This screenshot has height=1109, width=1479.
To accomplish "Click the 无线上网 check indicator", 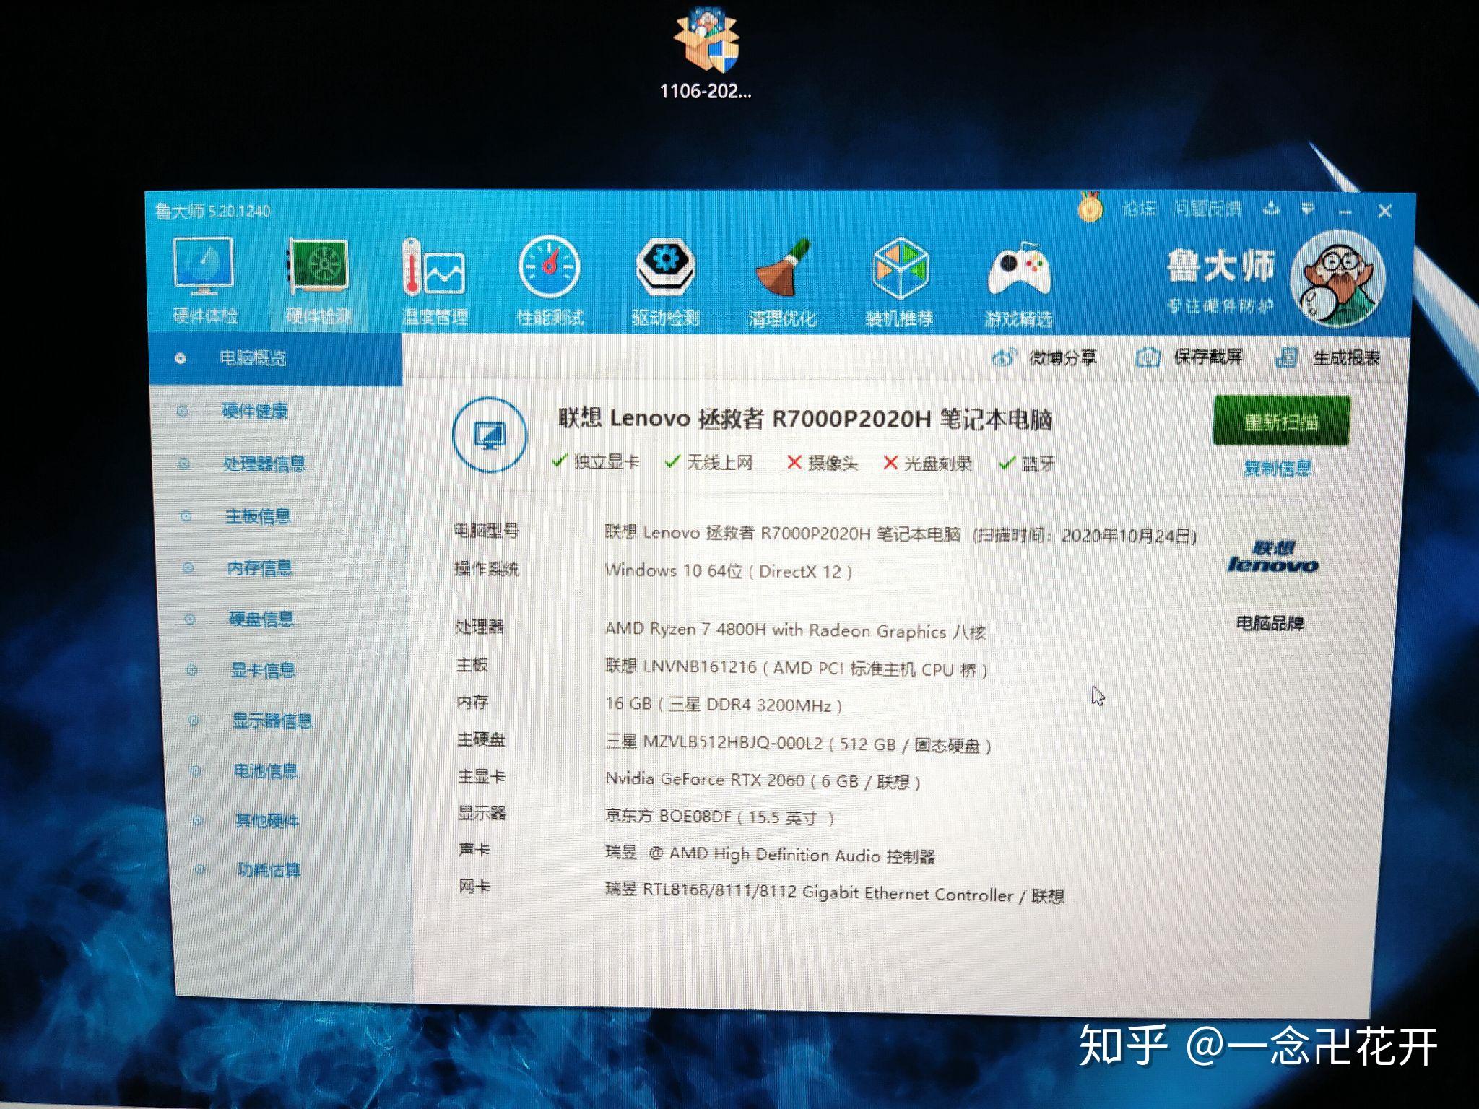I will [x=708, y=462].
